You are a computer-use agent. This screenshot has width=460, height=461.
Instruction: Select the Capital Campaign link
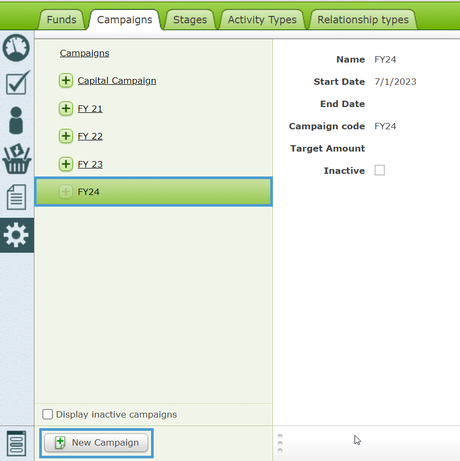117,81
